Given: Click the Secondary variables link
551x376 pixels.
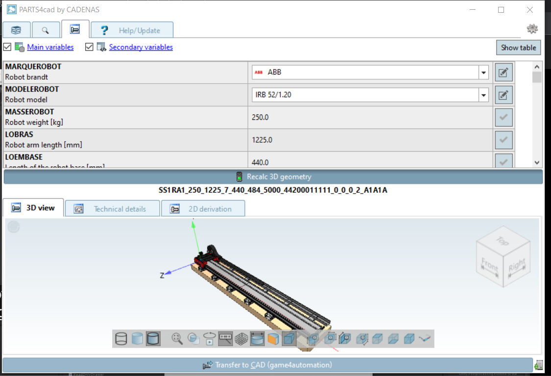Looking at the screenshot, I should [x=141, y=47].
